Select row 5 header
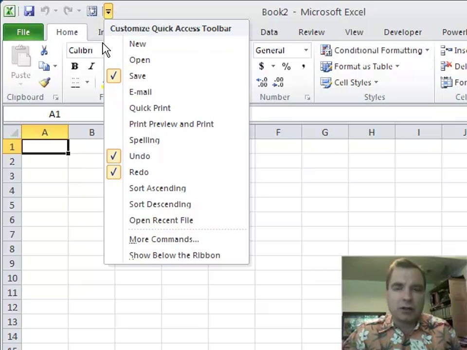 (12, 205)
